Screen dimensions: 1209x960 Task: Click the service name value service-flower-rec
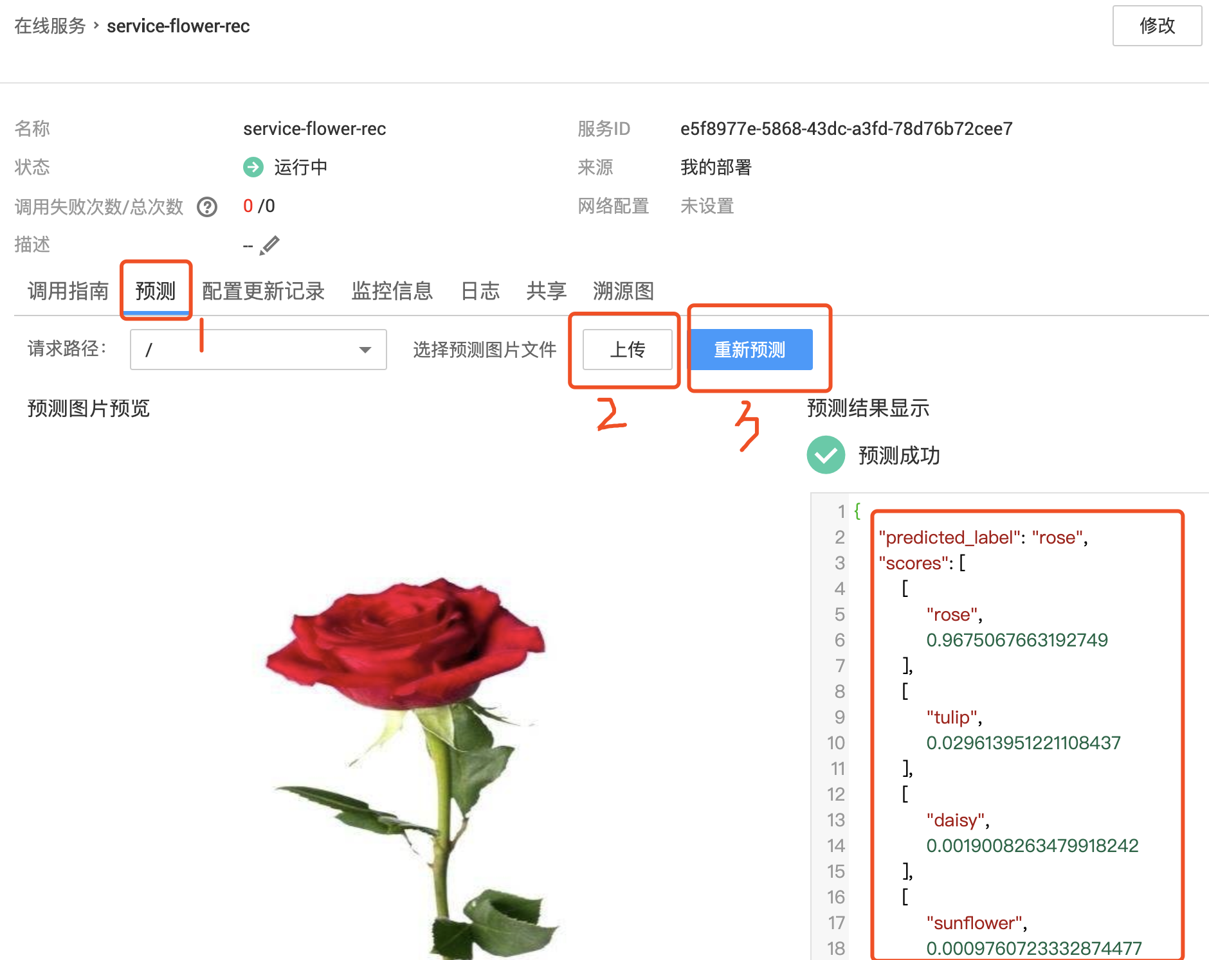click(x=314, y=129)
